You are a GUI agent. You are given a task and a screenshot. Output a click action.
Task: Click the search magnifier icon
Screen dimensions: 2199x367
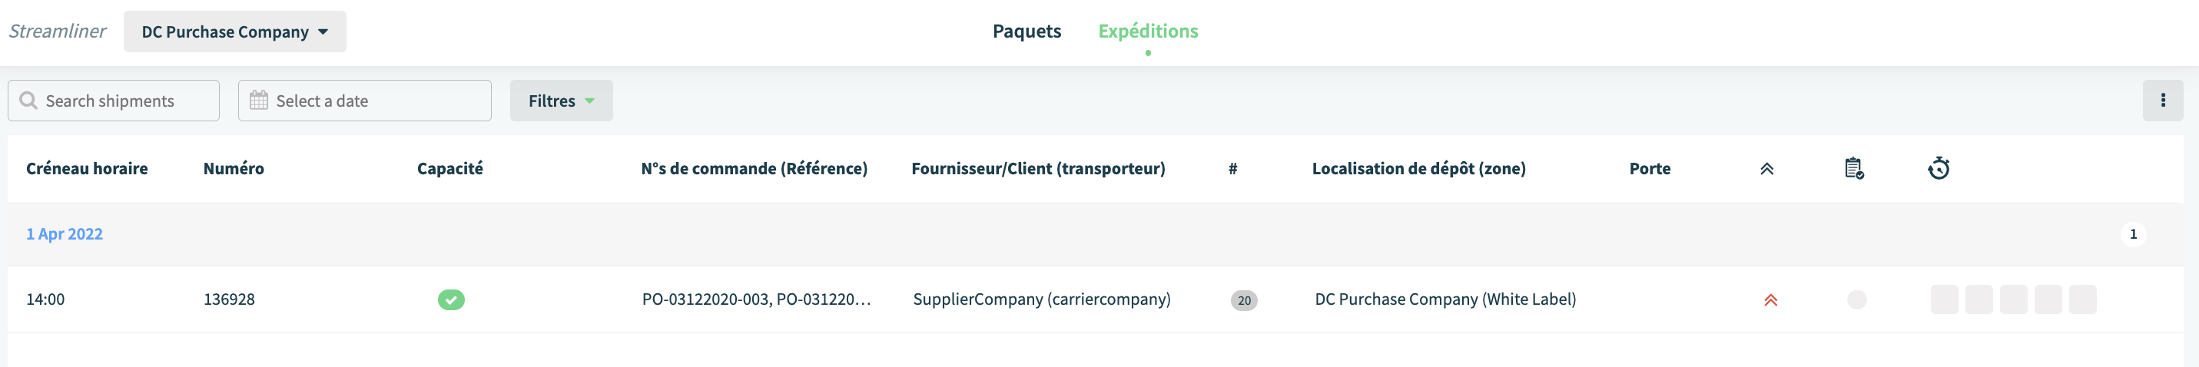tap(28, 101)
